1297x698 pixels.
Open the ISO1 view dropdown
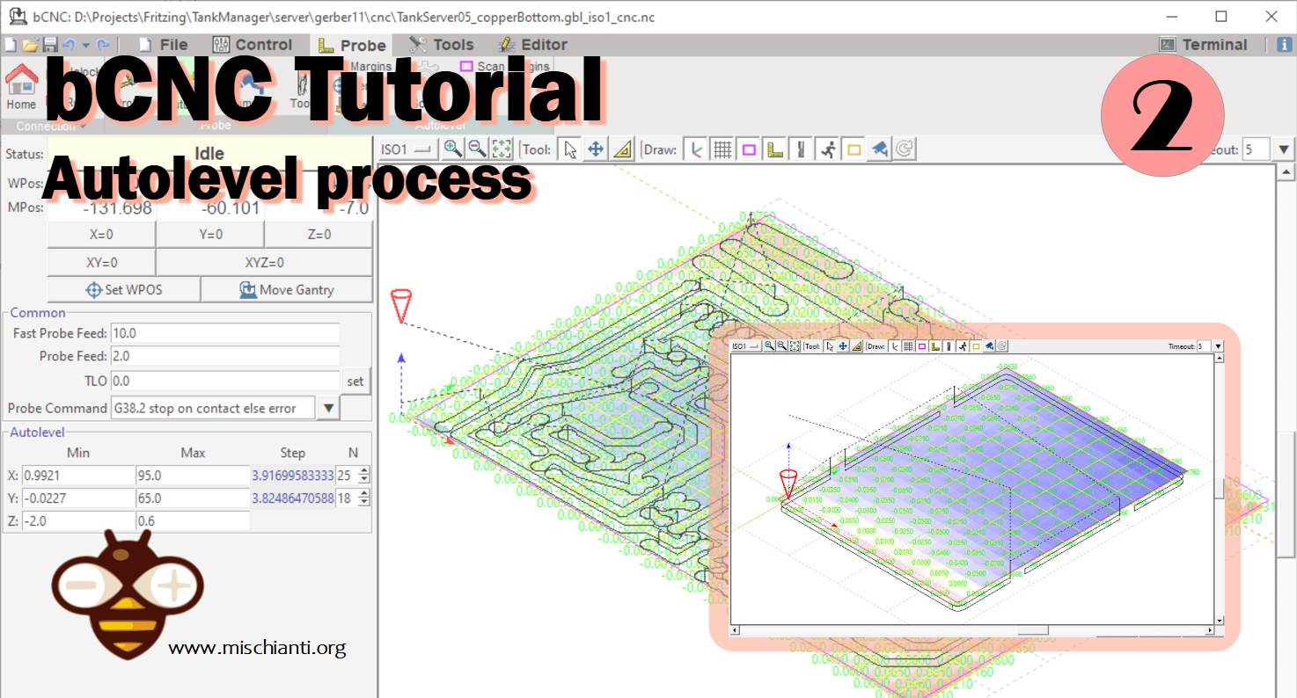click(x=407, y=149)
